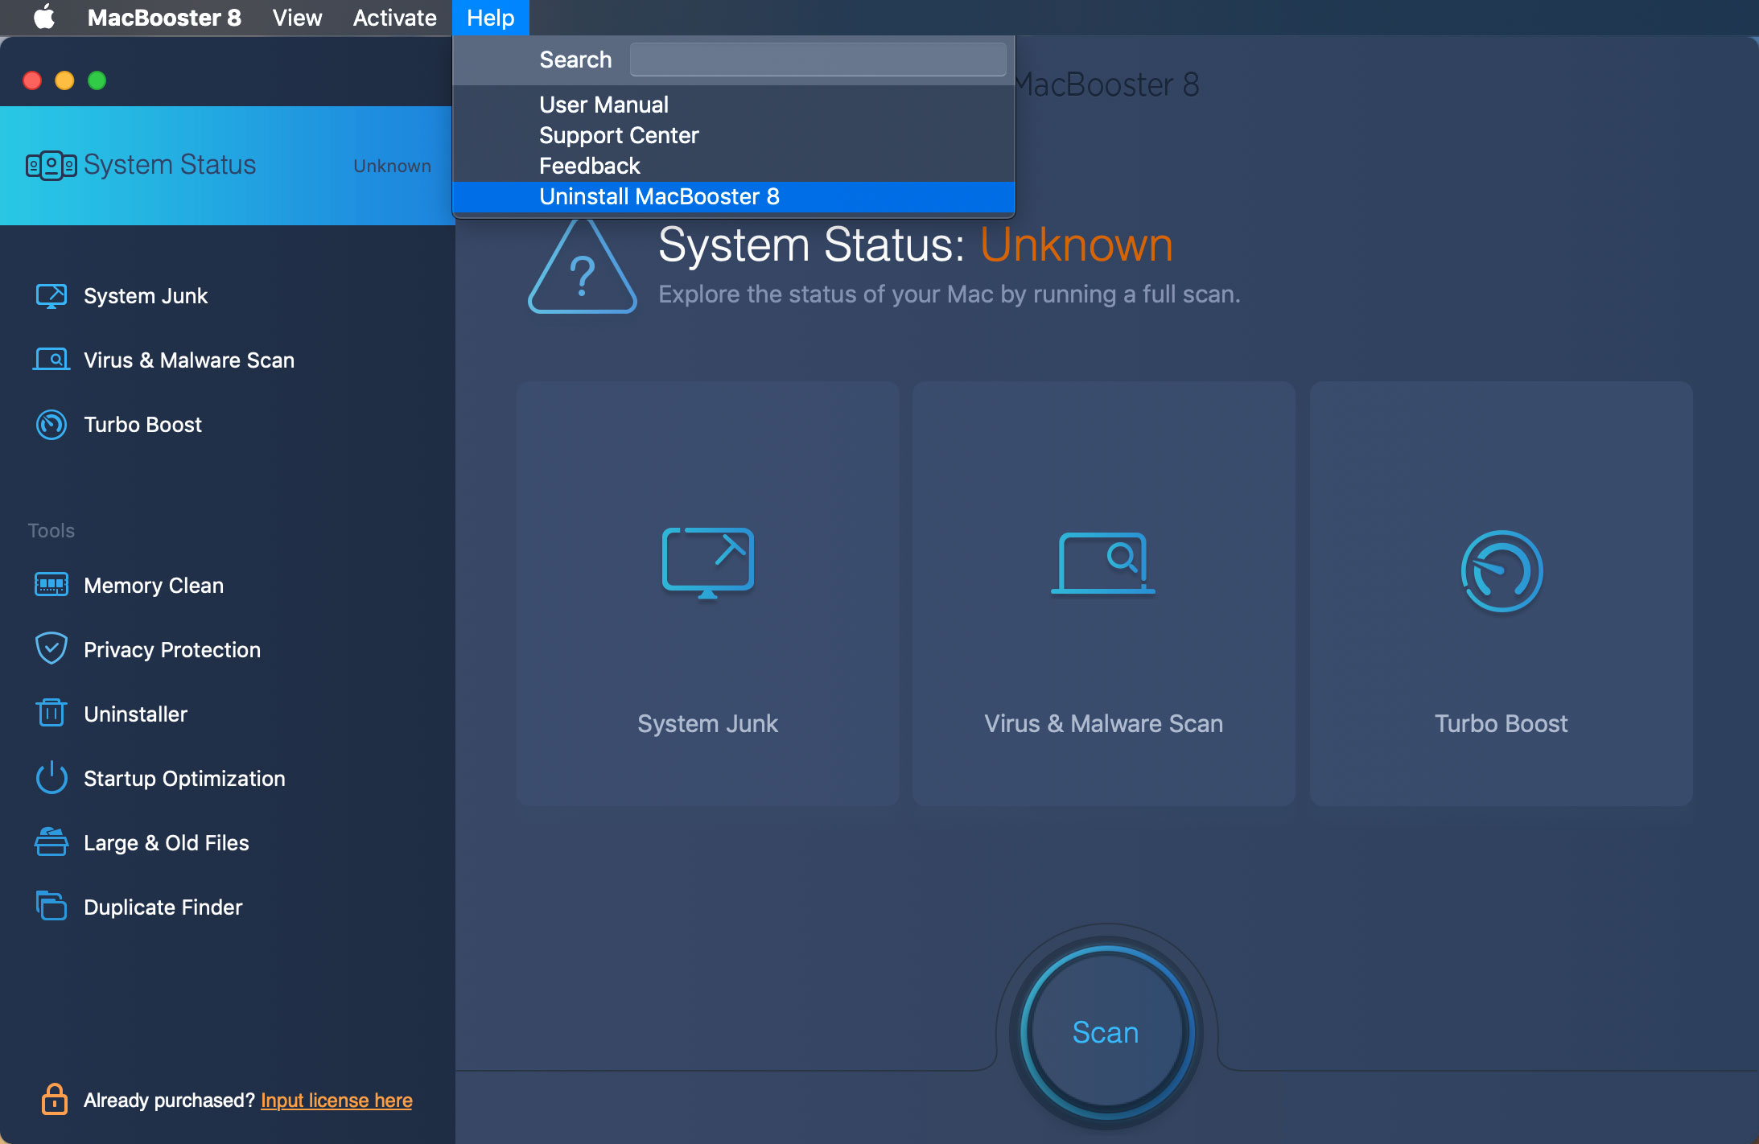Open the Activate menu

coord(394,18)
